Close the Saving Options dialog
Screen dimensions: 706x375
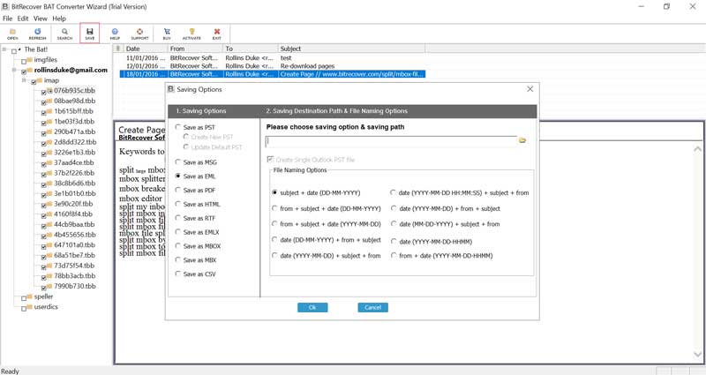[x=530, y=89]
